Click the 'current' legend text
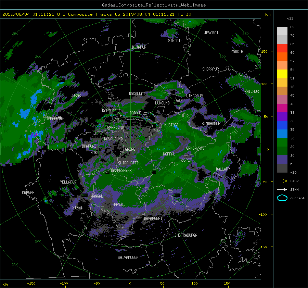308x288 pixels. (x=297, y=198)
